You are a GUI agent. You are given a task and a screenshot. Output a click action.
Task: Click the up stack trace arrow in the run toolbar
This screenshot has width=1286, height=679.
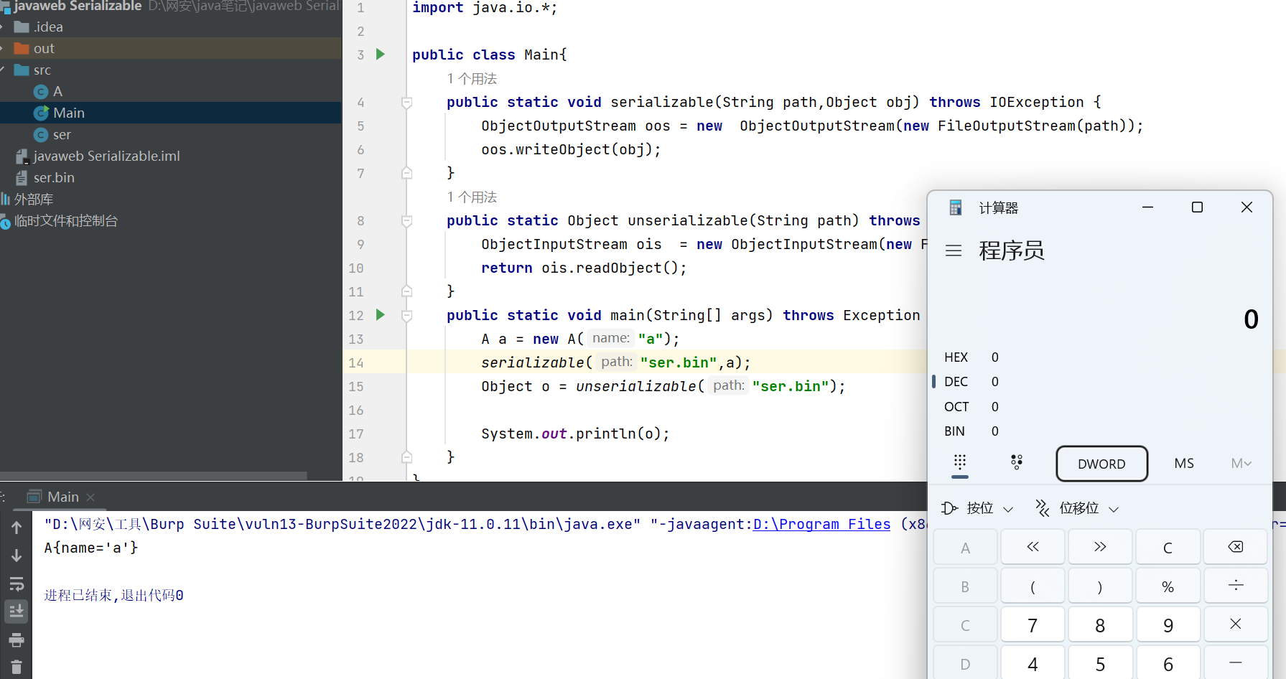point(17,528)
